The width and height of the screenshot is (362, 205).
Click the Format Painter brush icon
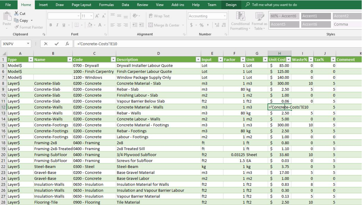point(16,27)
